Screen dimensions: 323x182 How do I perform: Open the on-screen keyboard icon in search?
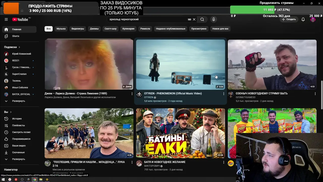point(190,19)
